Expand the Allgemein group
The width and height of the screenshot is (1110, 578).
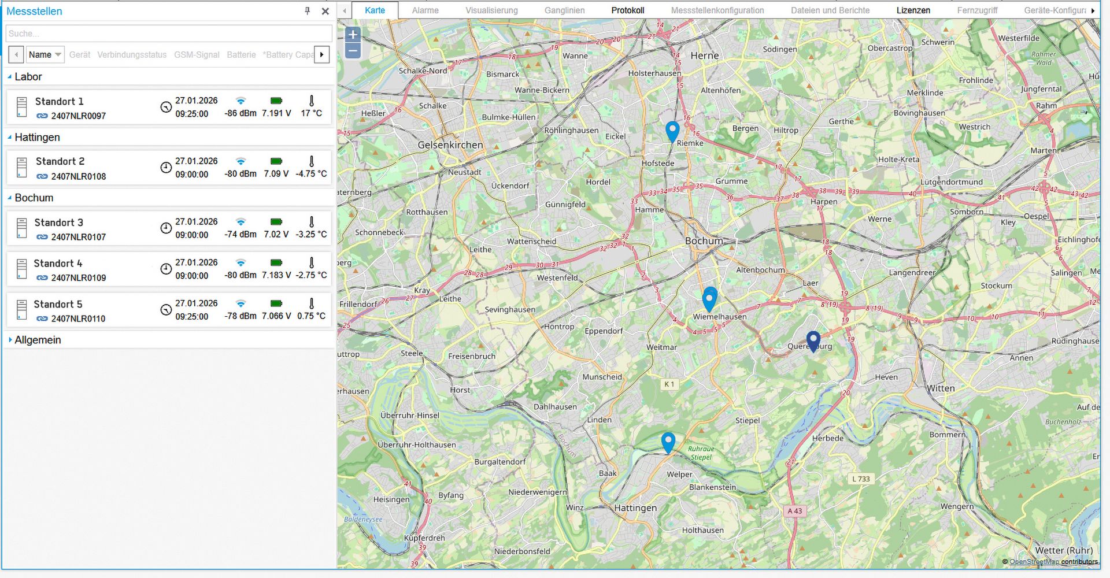[x=10, y=340]
